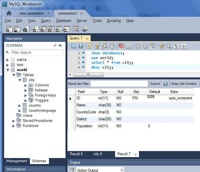Collapse the world schema
Image resolution: width=200 pixels, height=172 pixels.
click(8, 70)
